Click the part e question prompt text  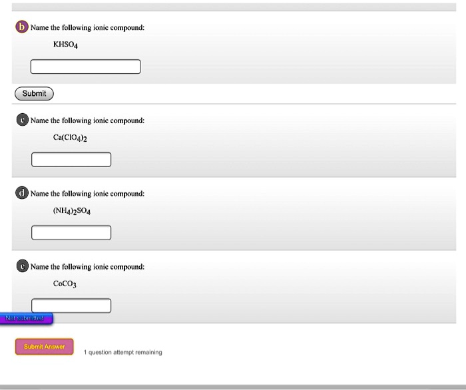point(87,266)
